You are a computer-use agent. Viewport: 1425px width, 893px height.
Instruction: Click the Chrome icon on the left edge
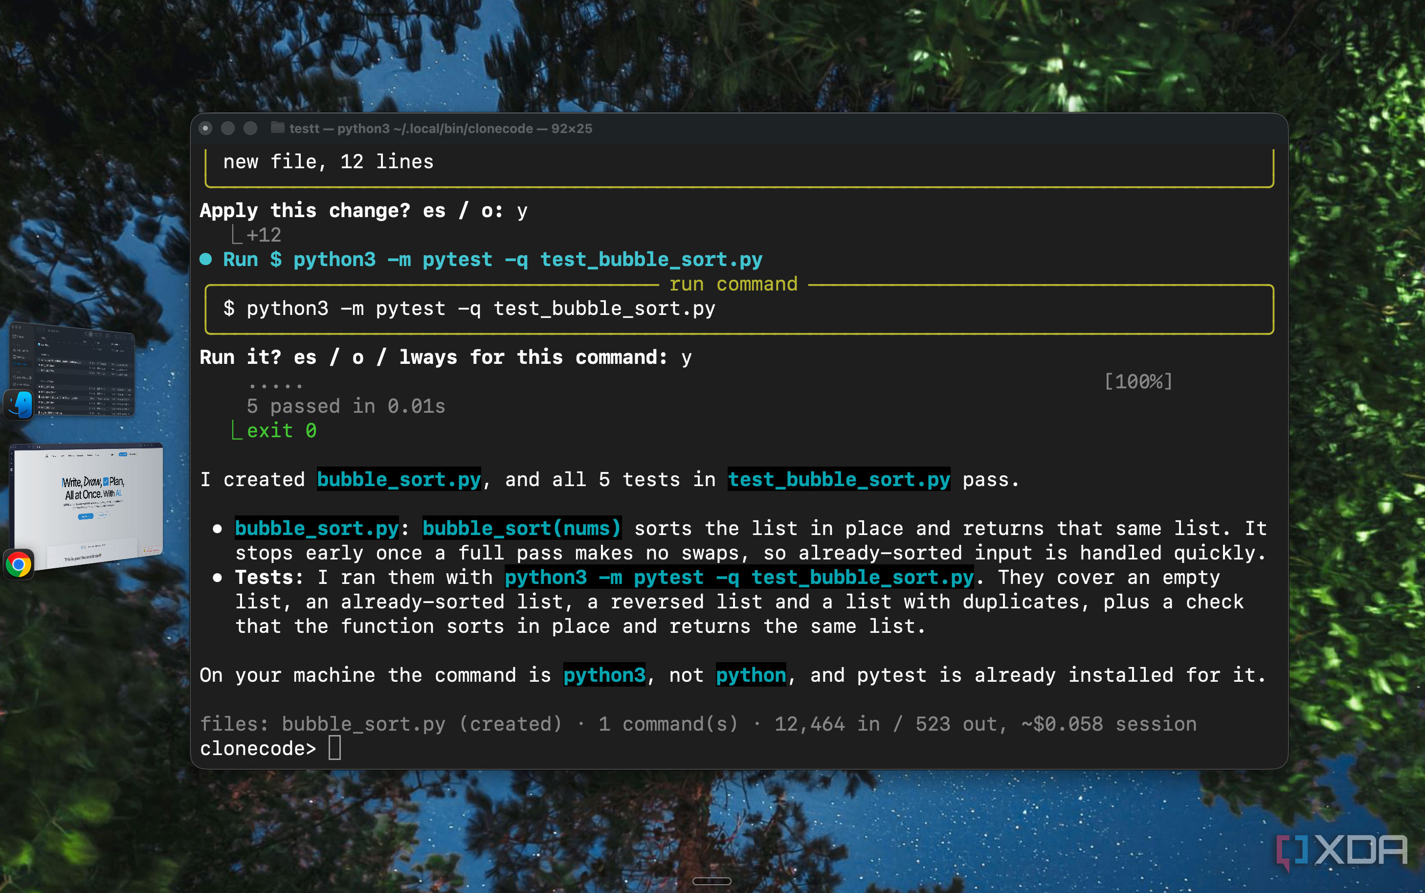coord(19,565)
